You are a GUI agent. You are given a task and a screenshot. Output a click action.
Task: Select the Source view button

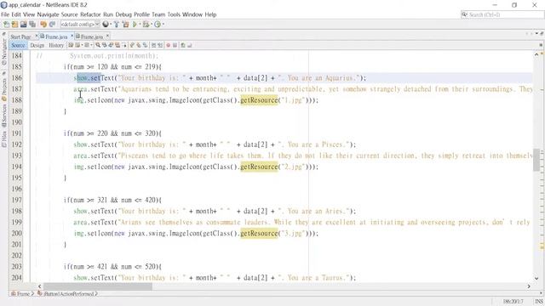[x=18, y=45]
